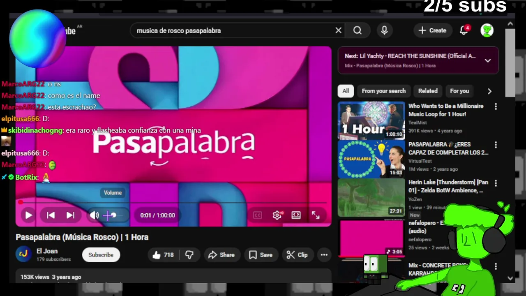Screen dimensions: 526x296
Task: Clear the search box text
Action: pyautogui.click(x=338, y=30)
